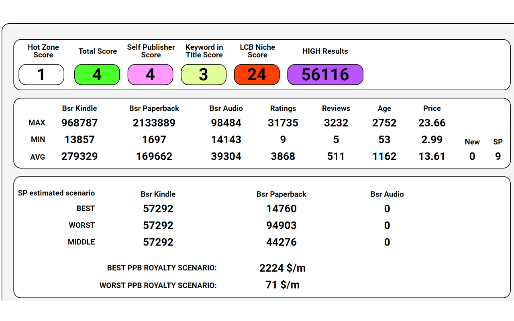Select MAX Bsr Audio value 98484
The image size is (514, 321).
coord(226,123)
